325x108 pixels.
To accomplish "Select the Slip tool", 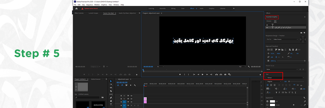I will [111, 94].
